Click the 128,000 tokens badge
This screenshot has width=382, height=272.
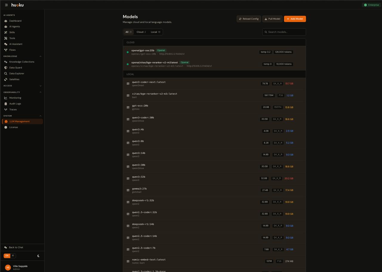pos(284,52)
